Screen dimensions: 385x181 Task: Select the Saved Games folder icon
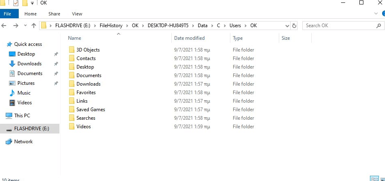72,110
